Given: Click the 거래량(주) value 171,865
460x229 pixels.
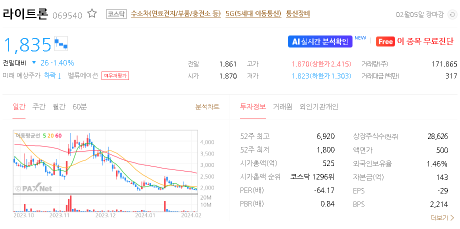Looking at the screenshot, I should [444, 64].
